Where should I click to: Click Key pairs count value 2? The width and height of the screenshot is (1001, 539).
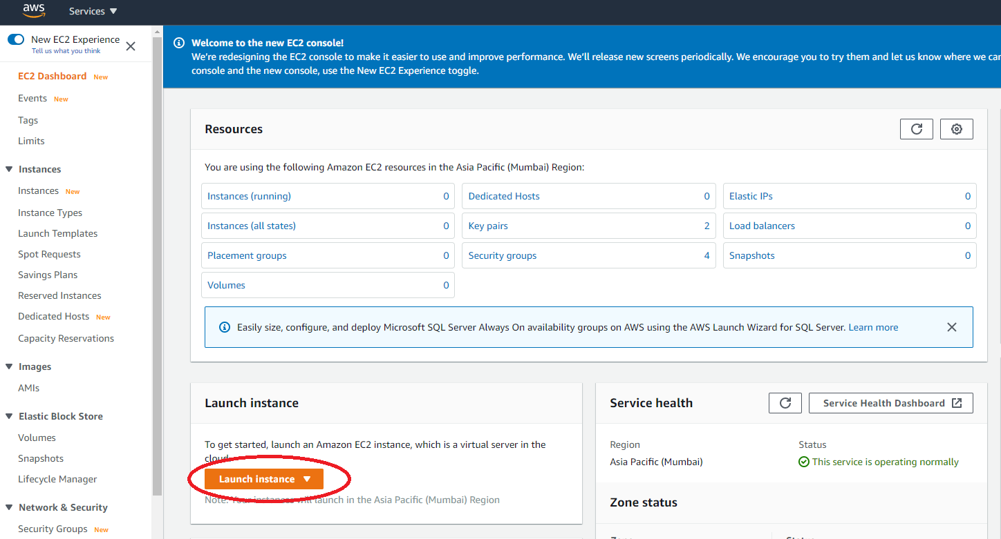tap(707, 226)
